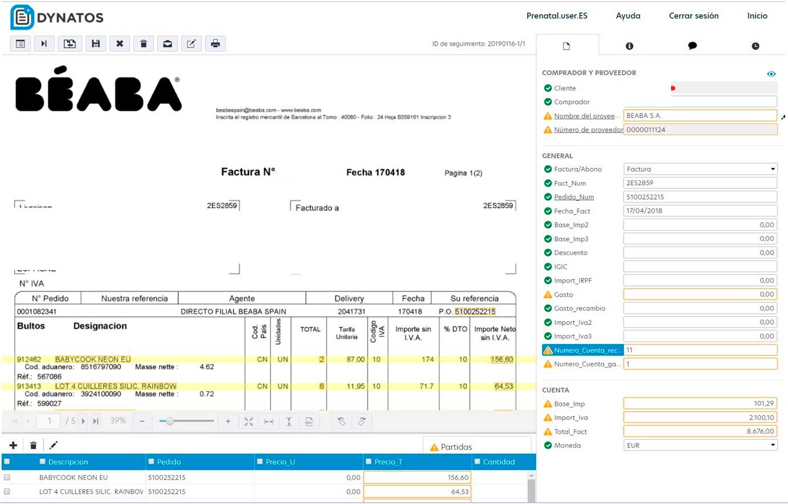
Task: Go to Inicio home link
Action: 757,15
